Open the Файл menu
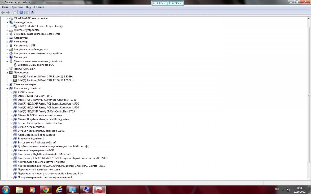Viewport: 311px width, 194px height. (x=5, y=7)
